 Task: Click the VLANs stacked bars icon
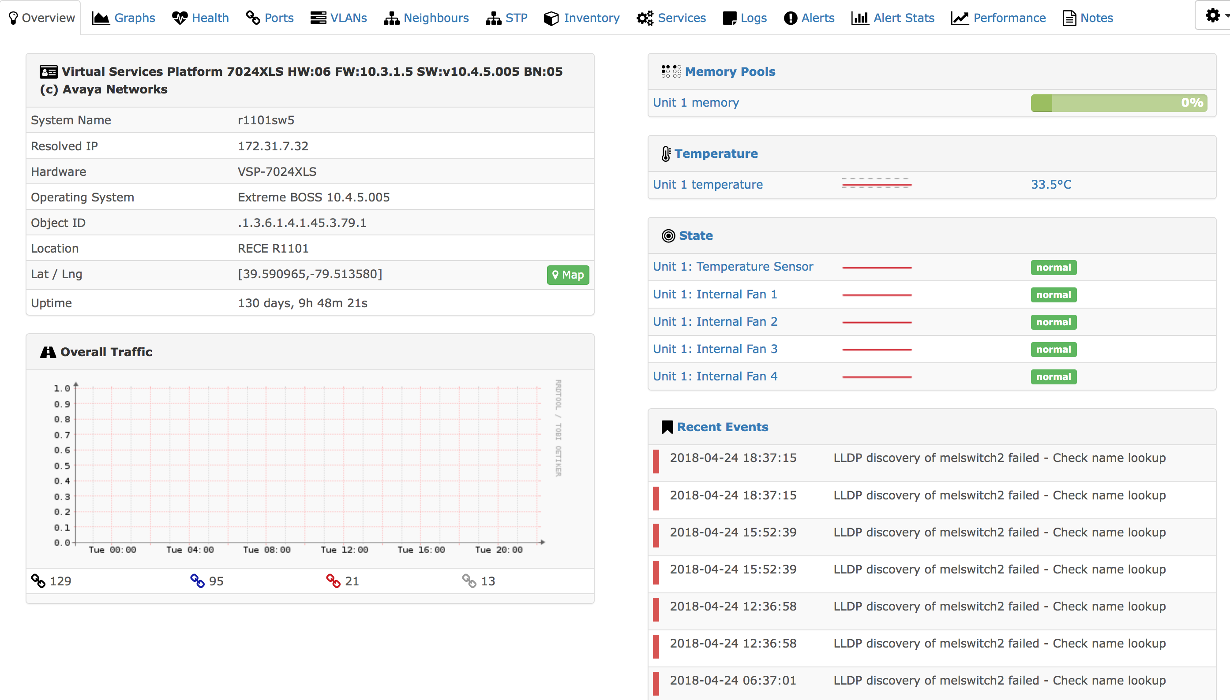pyautogui.click(x=318, y=18)
